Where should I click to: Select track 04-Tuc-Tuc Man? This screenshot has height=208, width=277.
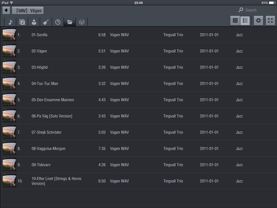[45, 84]
